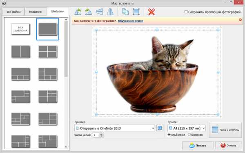Click the Печать button

click(x=198, y=146)
